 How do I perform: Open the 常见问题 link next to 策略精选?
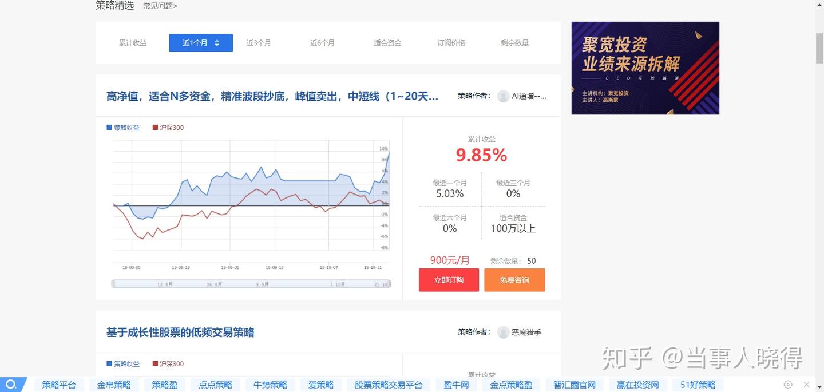coord(160,6)
